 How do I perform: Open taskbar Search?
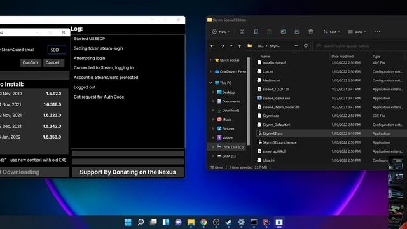tap(141, 222)
